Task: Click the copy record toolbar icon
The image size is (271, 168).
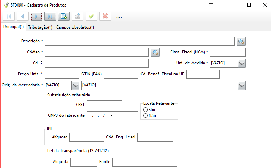Action: point(78,17)
